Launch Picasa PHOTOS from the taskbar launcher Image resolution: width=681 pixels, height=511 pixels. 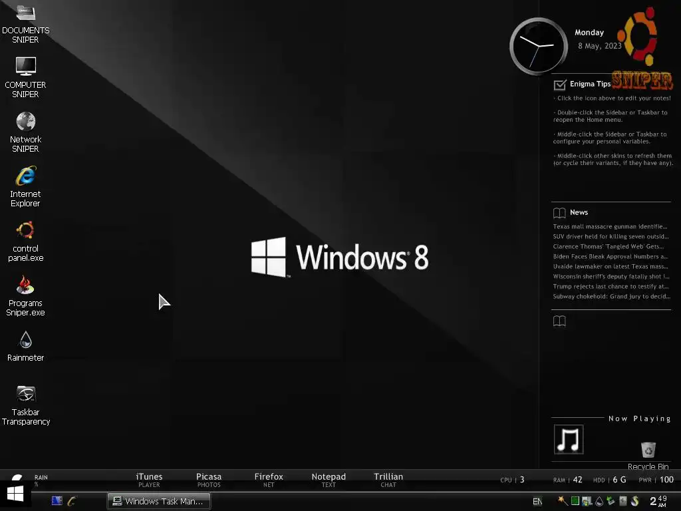tap(209, 480)
